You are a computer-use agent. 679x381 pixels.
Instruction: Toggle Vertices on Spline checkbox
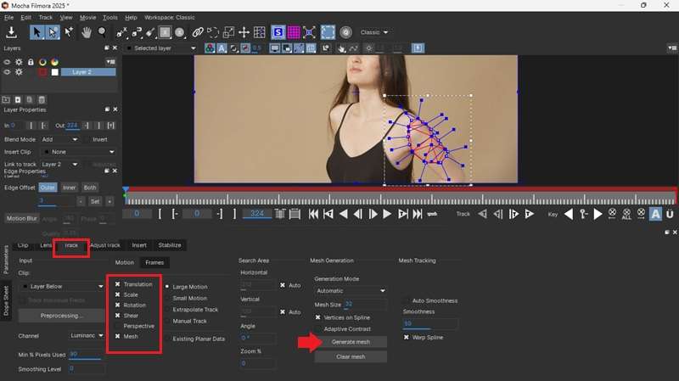(x=317, y=317)
